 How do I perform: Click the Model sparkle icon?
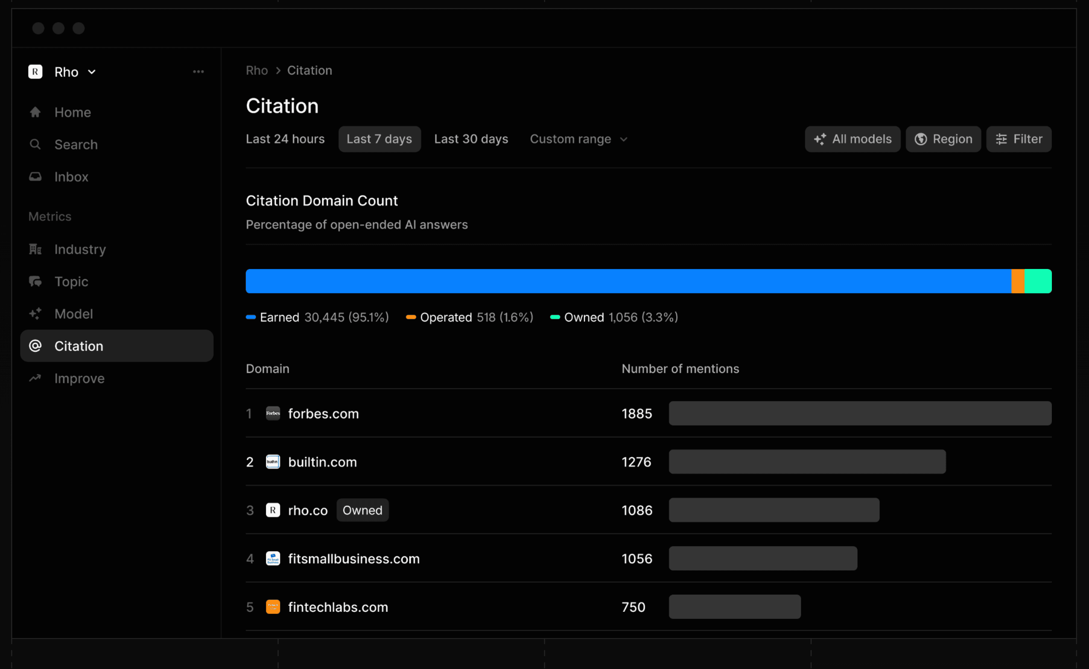pyautogui.click(x=35, y=314)
